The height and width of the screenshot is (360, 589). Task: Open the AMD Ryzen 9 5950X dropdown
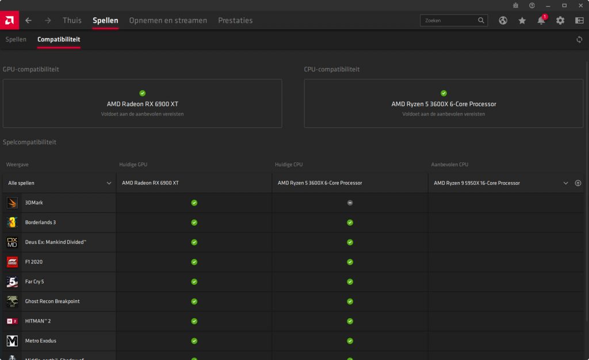tap(565, 183)
